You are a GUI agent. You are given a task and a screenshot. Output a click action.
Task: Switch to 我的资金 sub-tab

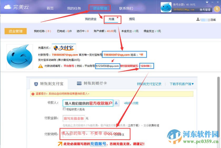point(91,19)
